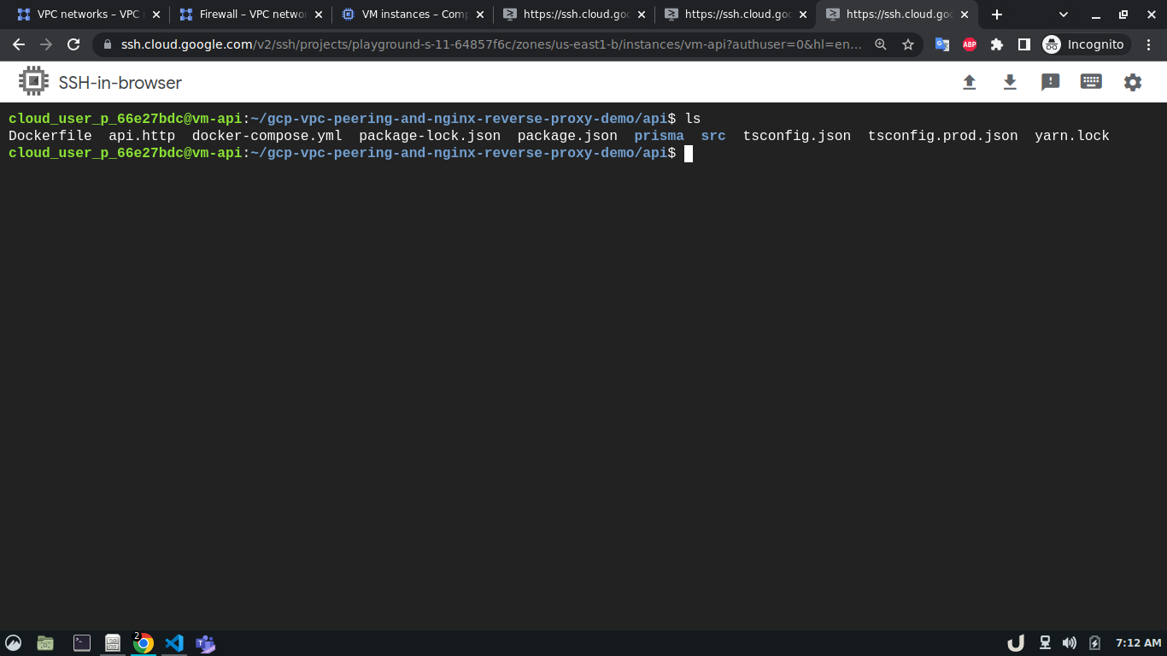
Task: Open the extensions puzzle icon
Action: coord(997,44)
